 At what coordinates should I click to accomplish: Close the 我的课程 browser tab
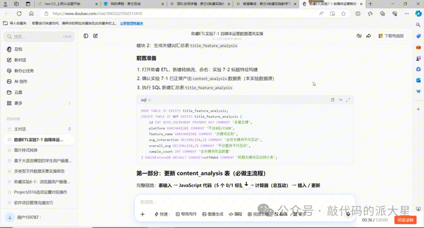[x=163, y=4]
